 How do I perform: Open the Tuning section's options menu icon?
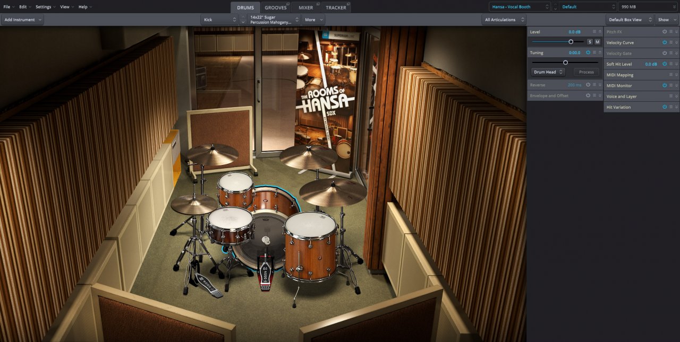pos(594,52)
